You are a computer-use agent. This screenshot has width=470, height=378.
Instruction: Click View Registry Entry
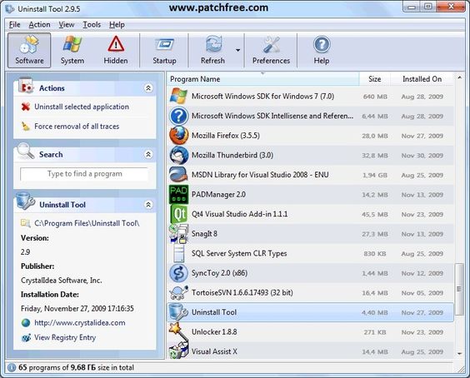click(x=65, y=337)
